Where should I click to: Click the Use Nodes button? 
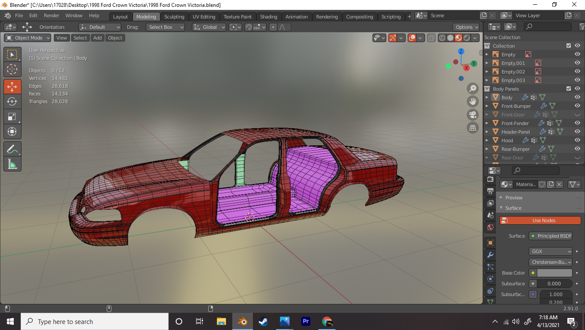pos(540,220)
